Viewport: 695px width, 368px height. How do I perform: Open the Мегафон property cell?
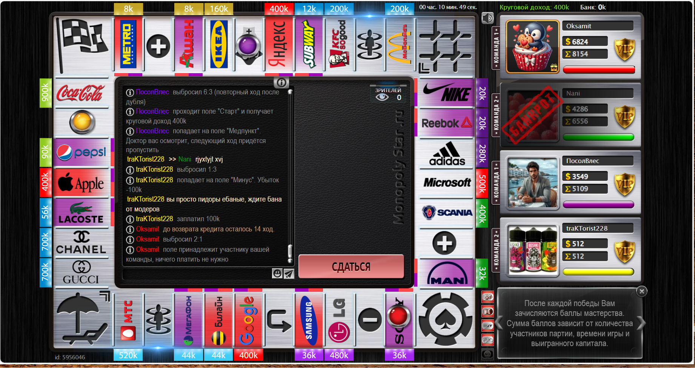(x=189, y=319)
